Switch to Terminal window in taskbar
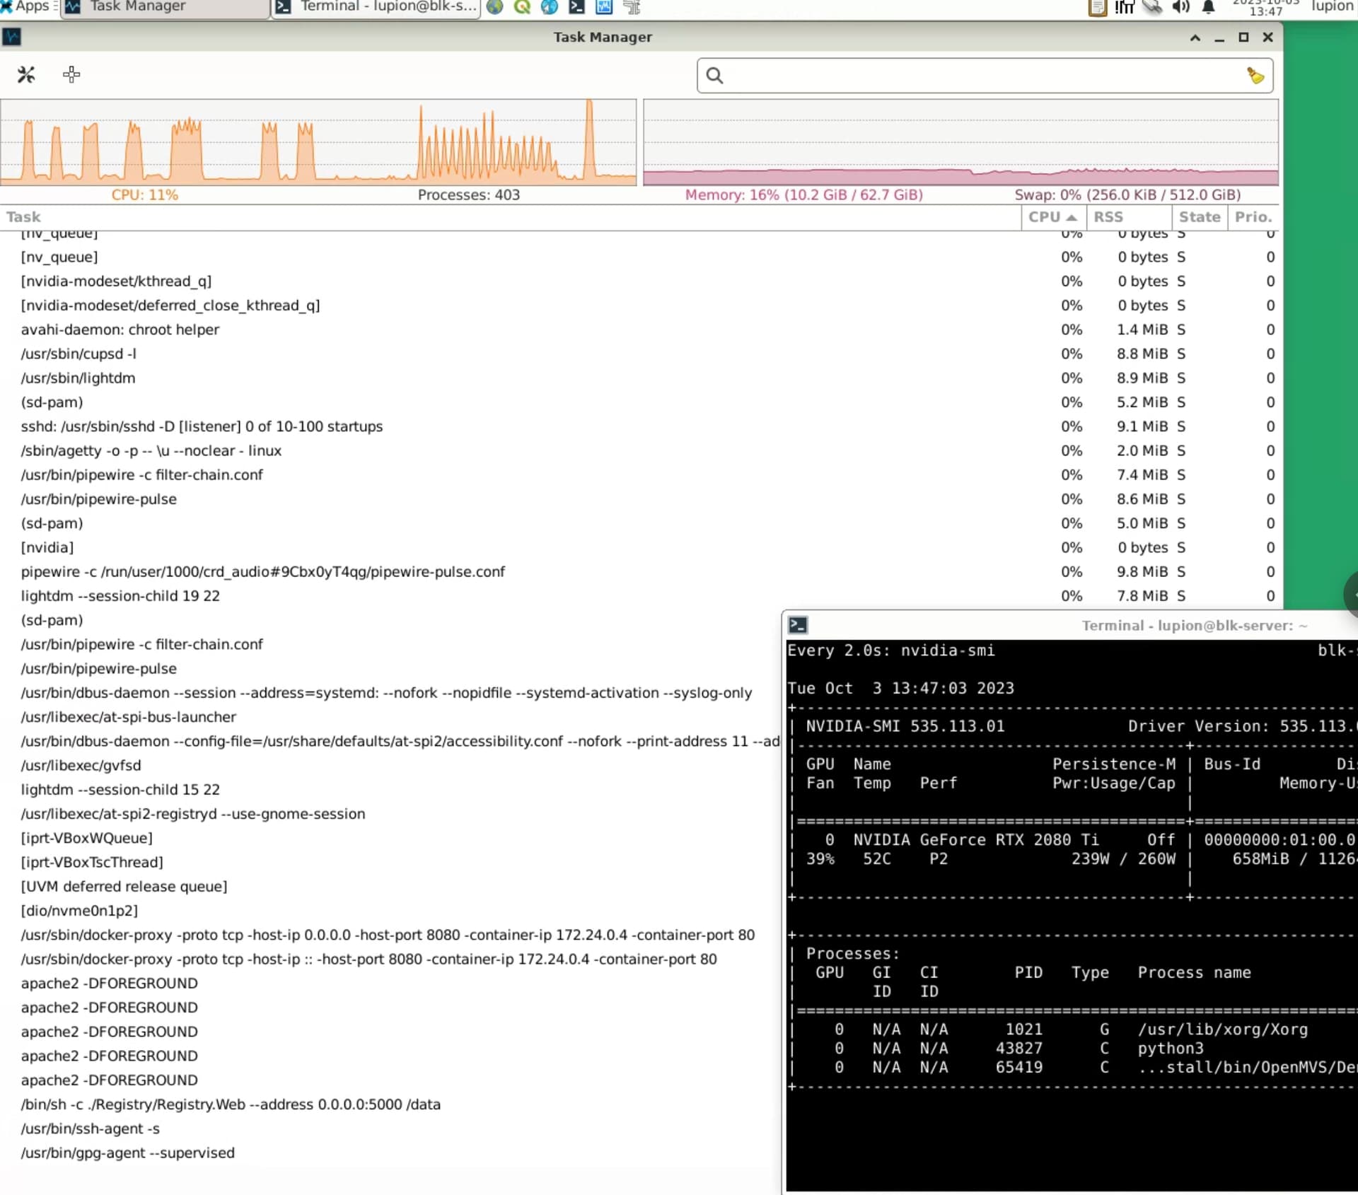1358x1195 pixels. click(376, 7)
